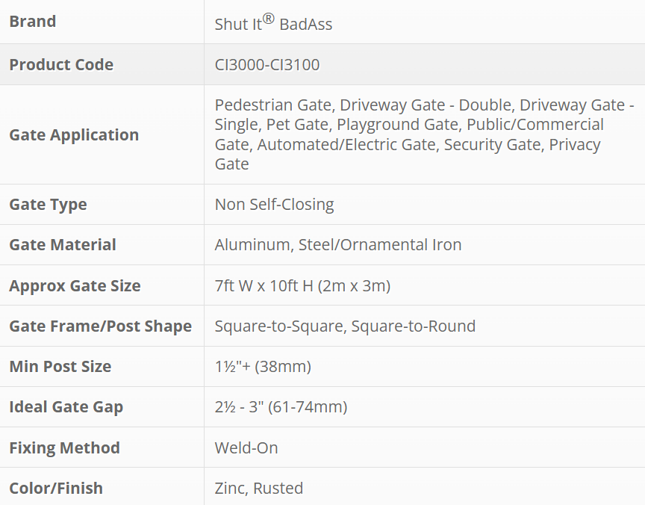
Task: Click the Square-to-Square, Square-to-Round value
Action: 345,326
